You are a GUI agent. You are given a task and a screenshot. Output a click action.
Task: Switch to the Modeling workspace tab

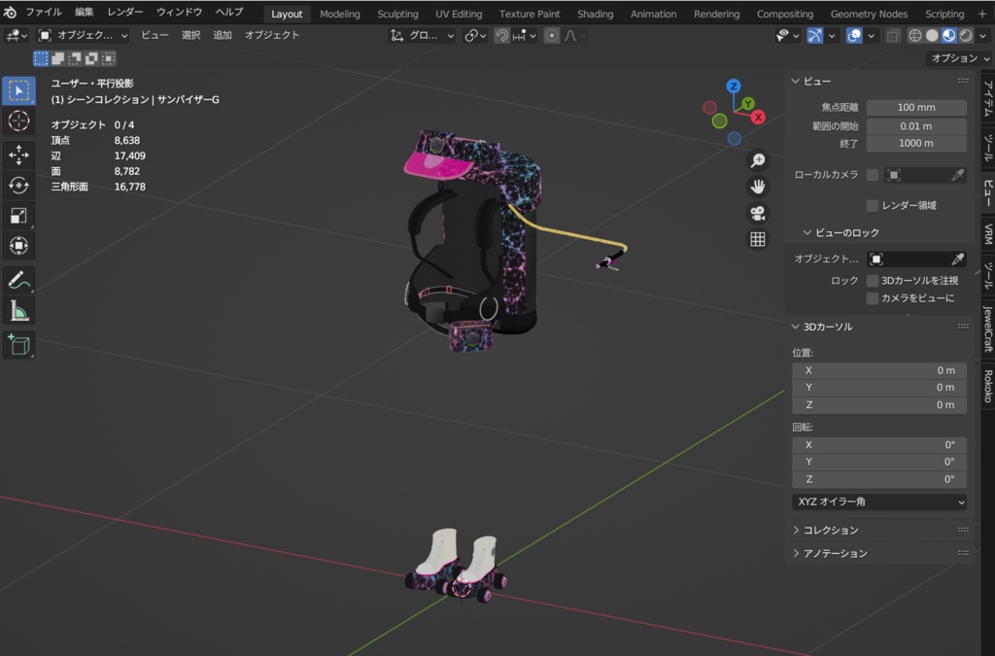click(339, 14)
